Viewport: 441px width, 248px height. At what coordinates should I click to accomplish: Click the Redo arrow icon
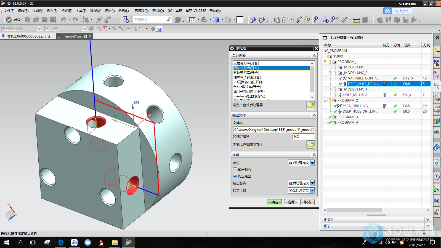tap(75, 19)
